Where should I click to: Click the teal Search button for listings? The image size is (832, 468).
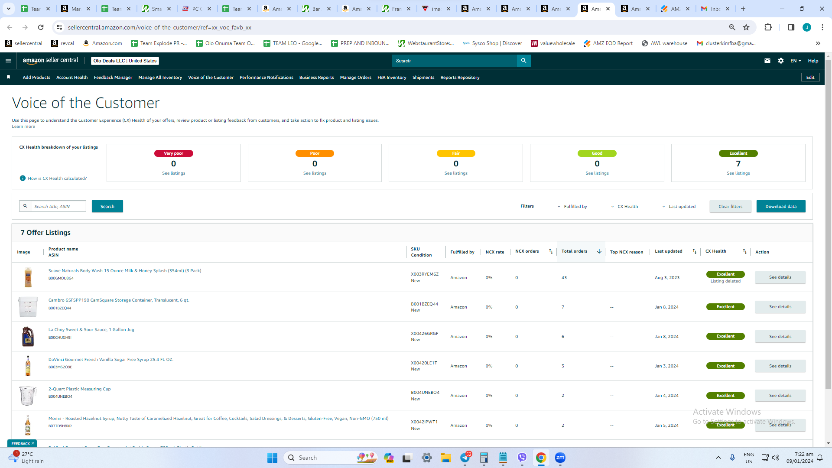coord(107,206)
